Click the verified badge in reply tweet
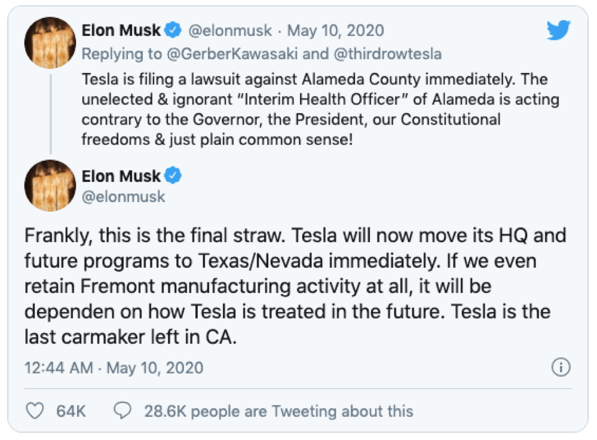 173,30
